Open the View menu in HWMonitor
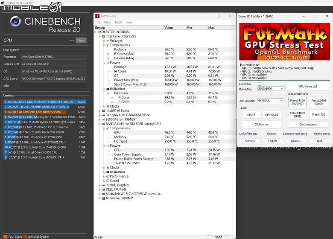Viewport: 333px width, 239px height. click(107, 22)
